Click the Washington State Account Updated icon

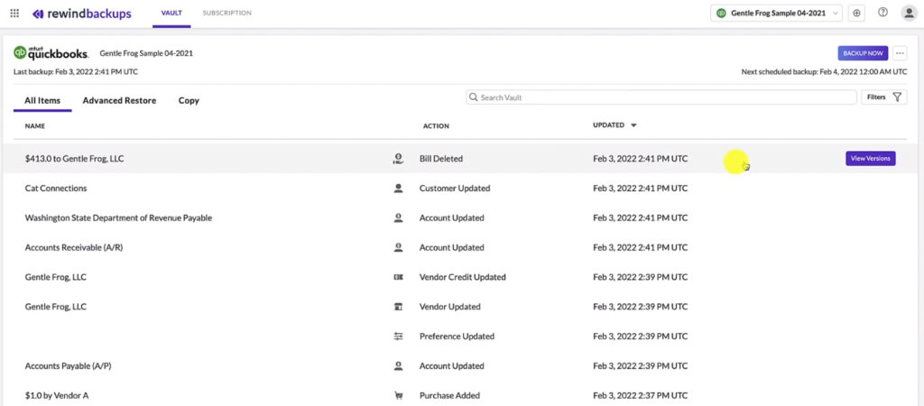398,217
